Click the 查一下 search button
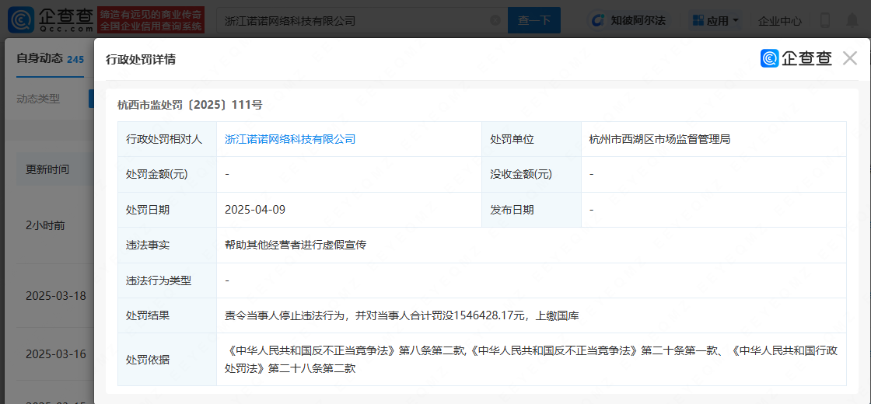The width and height of the screenshot is (871, 404). click(x=533, y=21)
